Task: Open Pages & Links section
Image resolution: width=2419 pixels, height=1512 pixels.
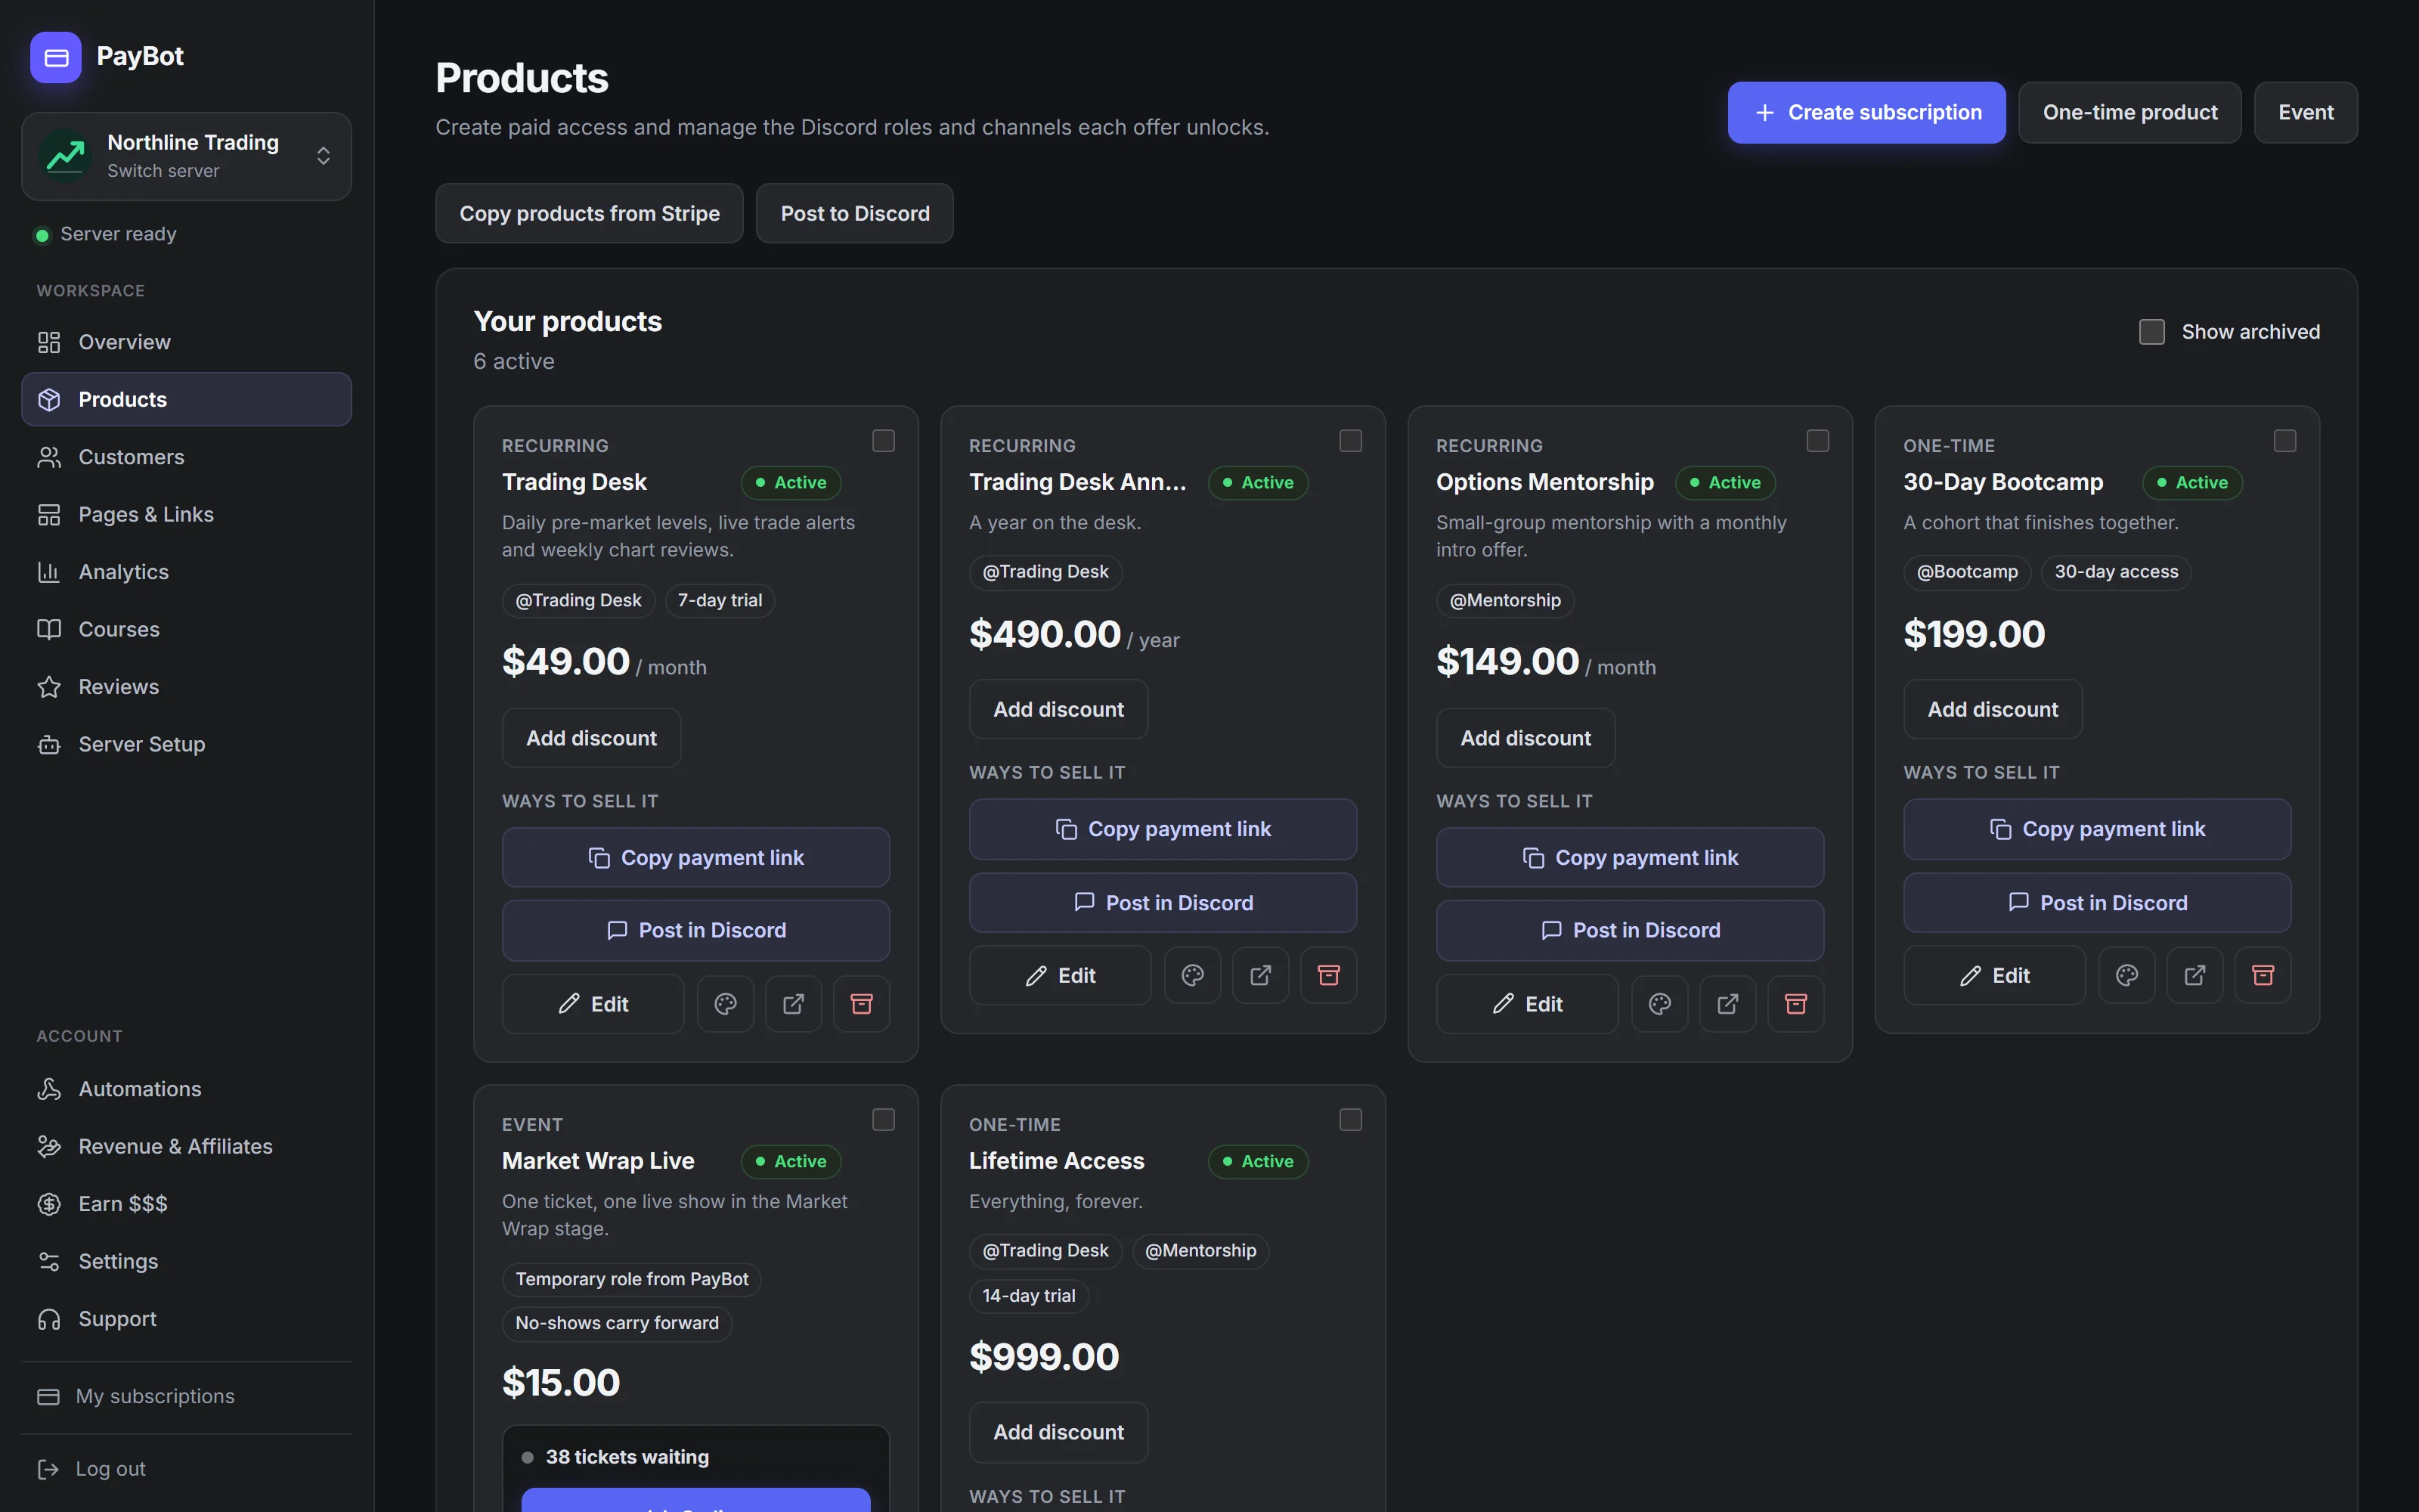Action: coord(186,515)
